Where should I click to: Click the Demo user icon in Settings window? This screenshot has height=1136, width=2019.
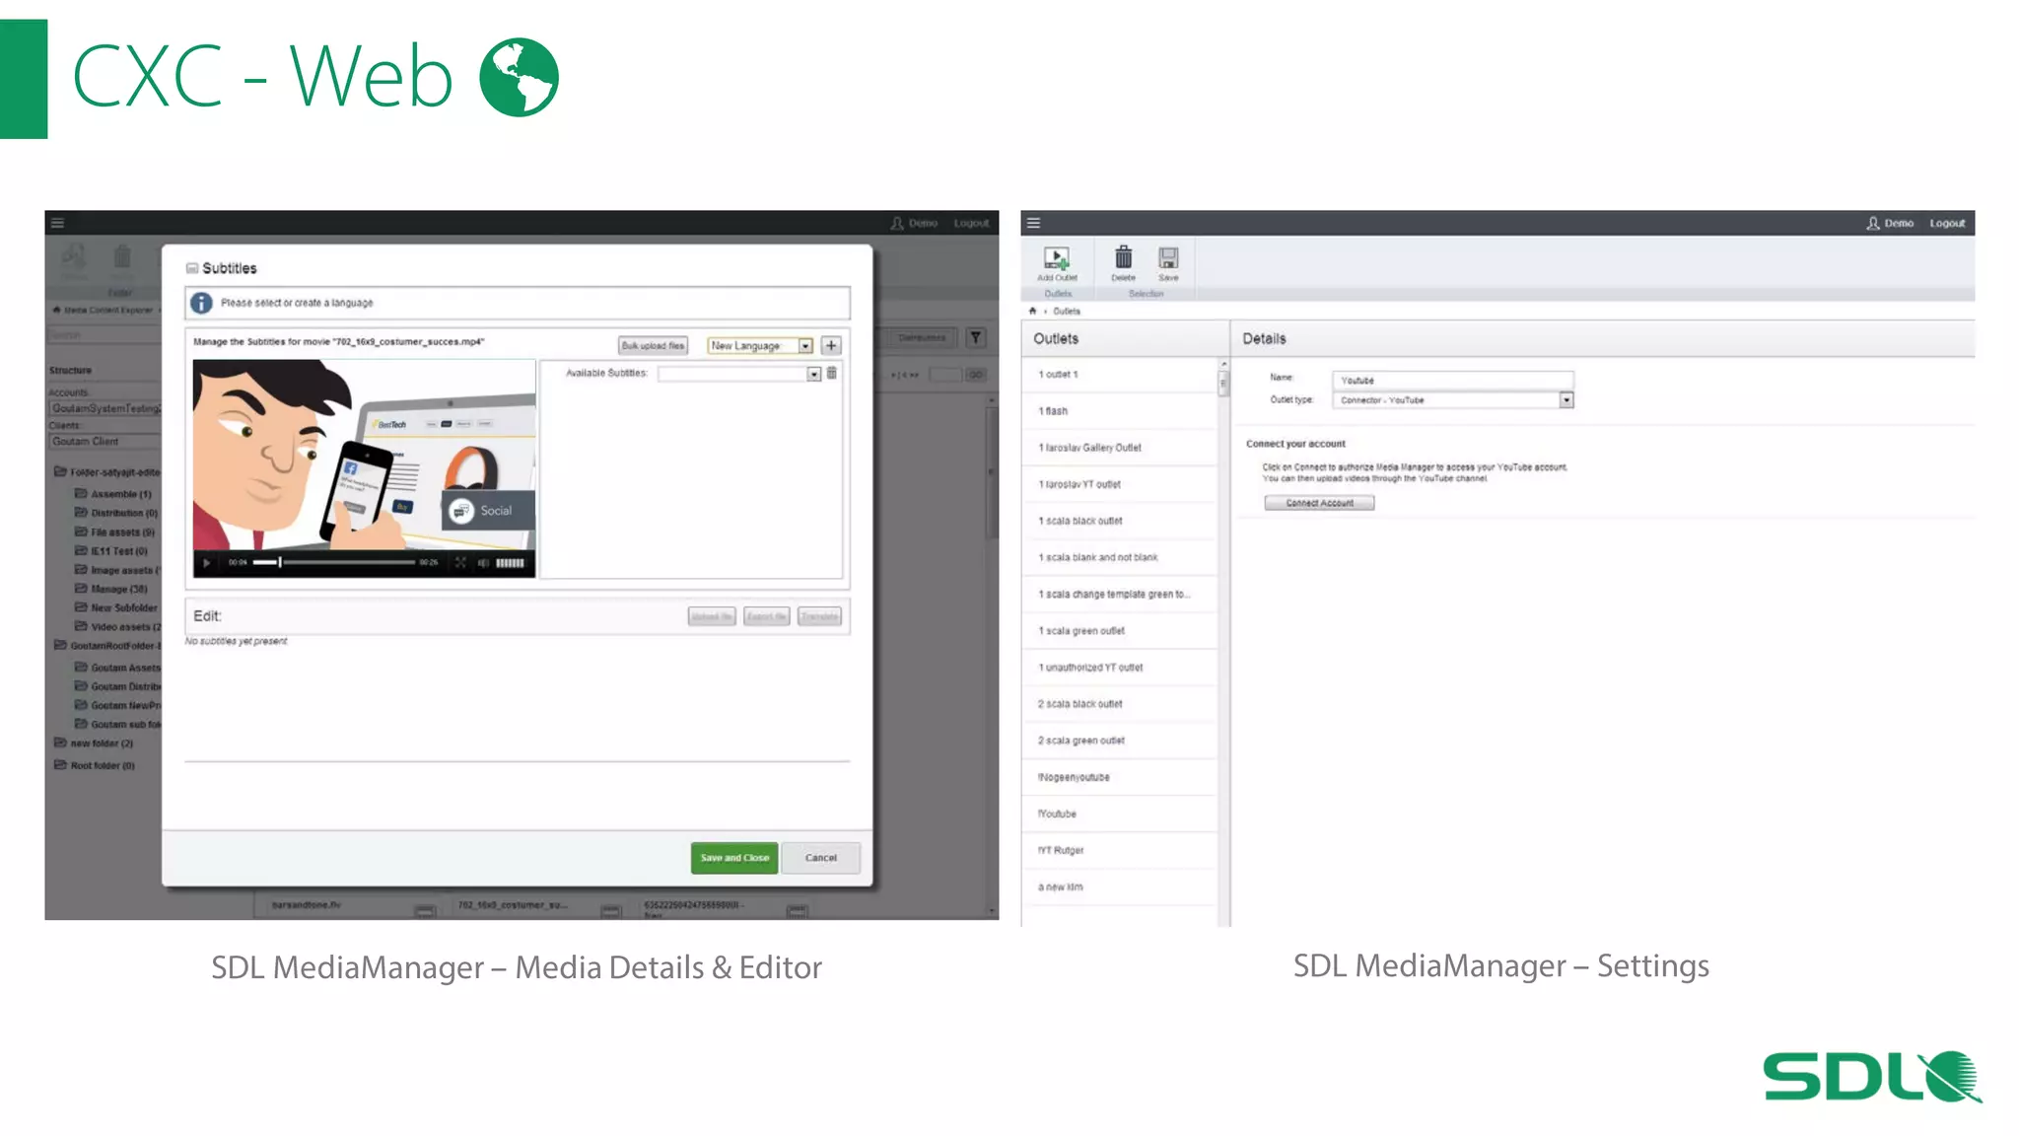[x=1873, y=224]
